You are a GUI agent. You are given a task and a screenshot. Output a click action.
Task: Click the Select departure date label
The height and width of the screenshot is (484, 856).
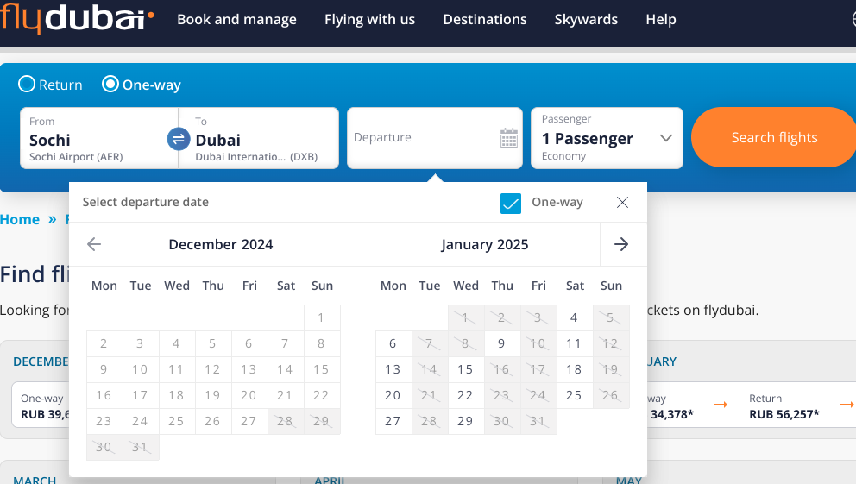pos(146,202)
